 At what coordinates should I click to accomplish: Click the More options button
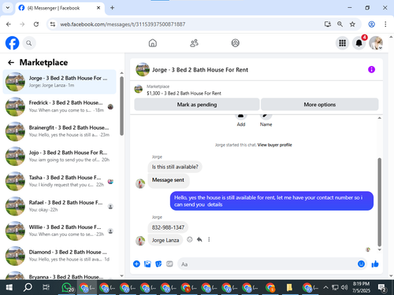click(x=319, y=105)
